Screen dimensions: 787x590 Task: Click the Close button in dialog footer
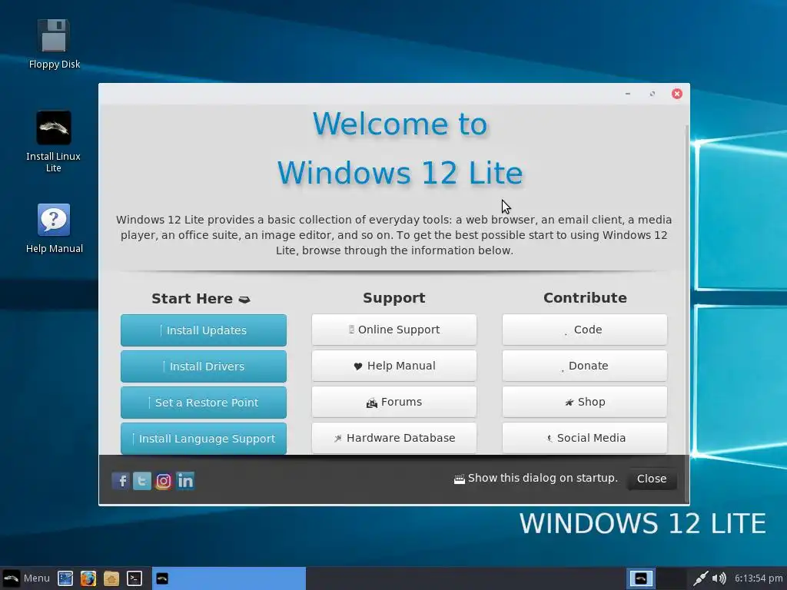point(652,479)
